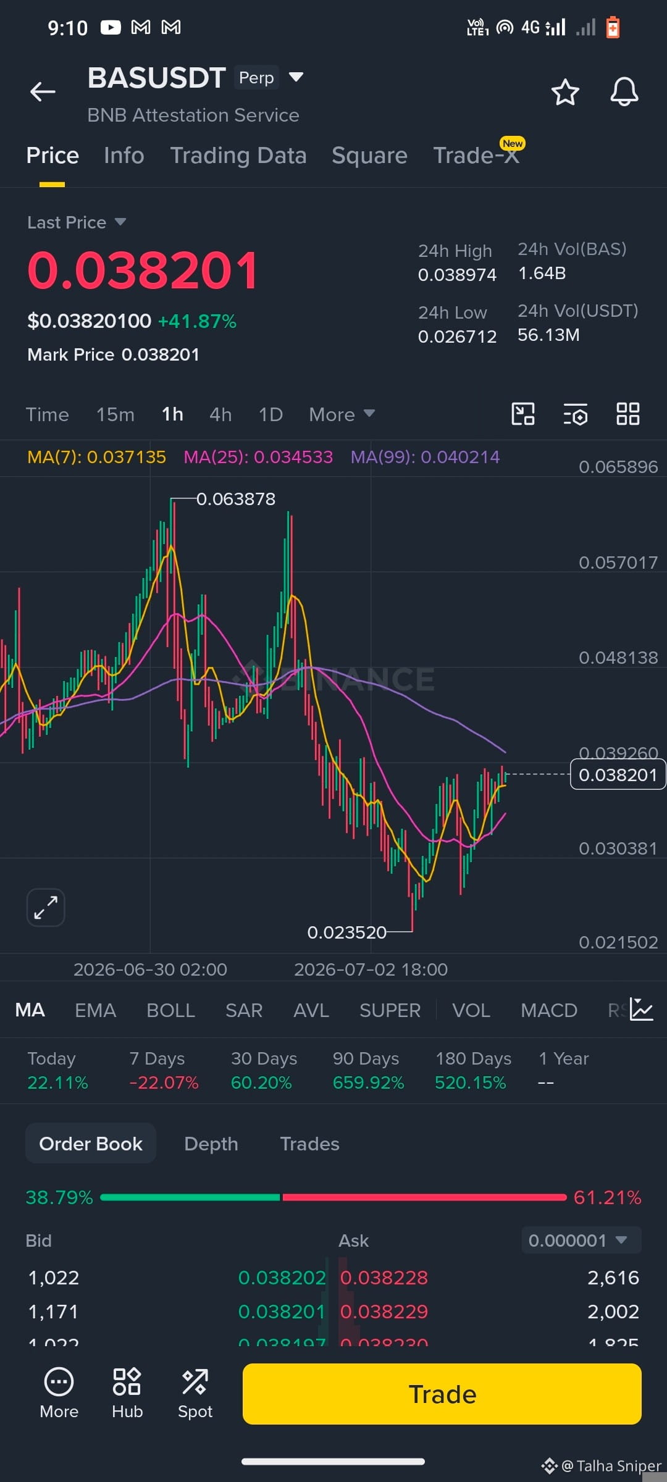The height and width of the screenshot is (1482, 667).
Task: Select the Price tab
Action: (x=52, y=156)
